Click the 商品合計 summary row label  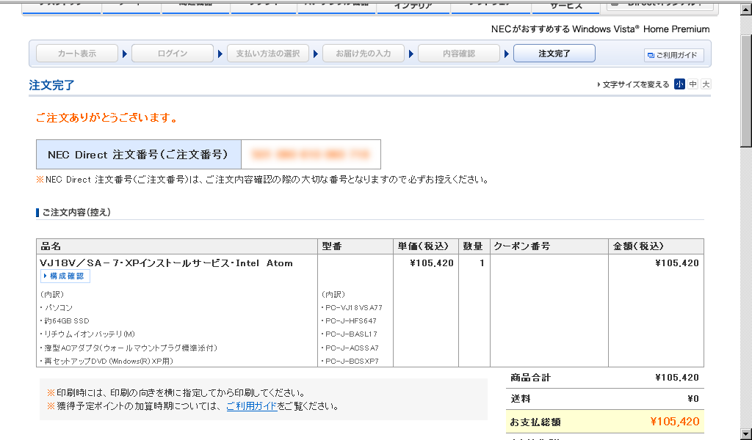(530, 378)
